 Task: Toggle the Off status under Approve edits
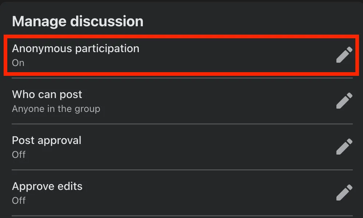click(x=19, y=201)
